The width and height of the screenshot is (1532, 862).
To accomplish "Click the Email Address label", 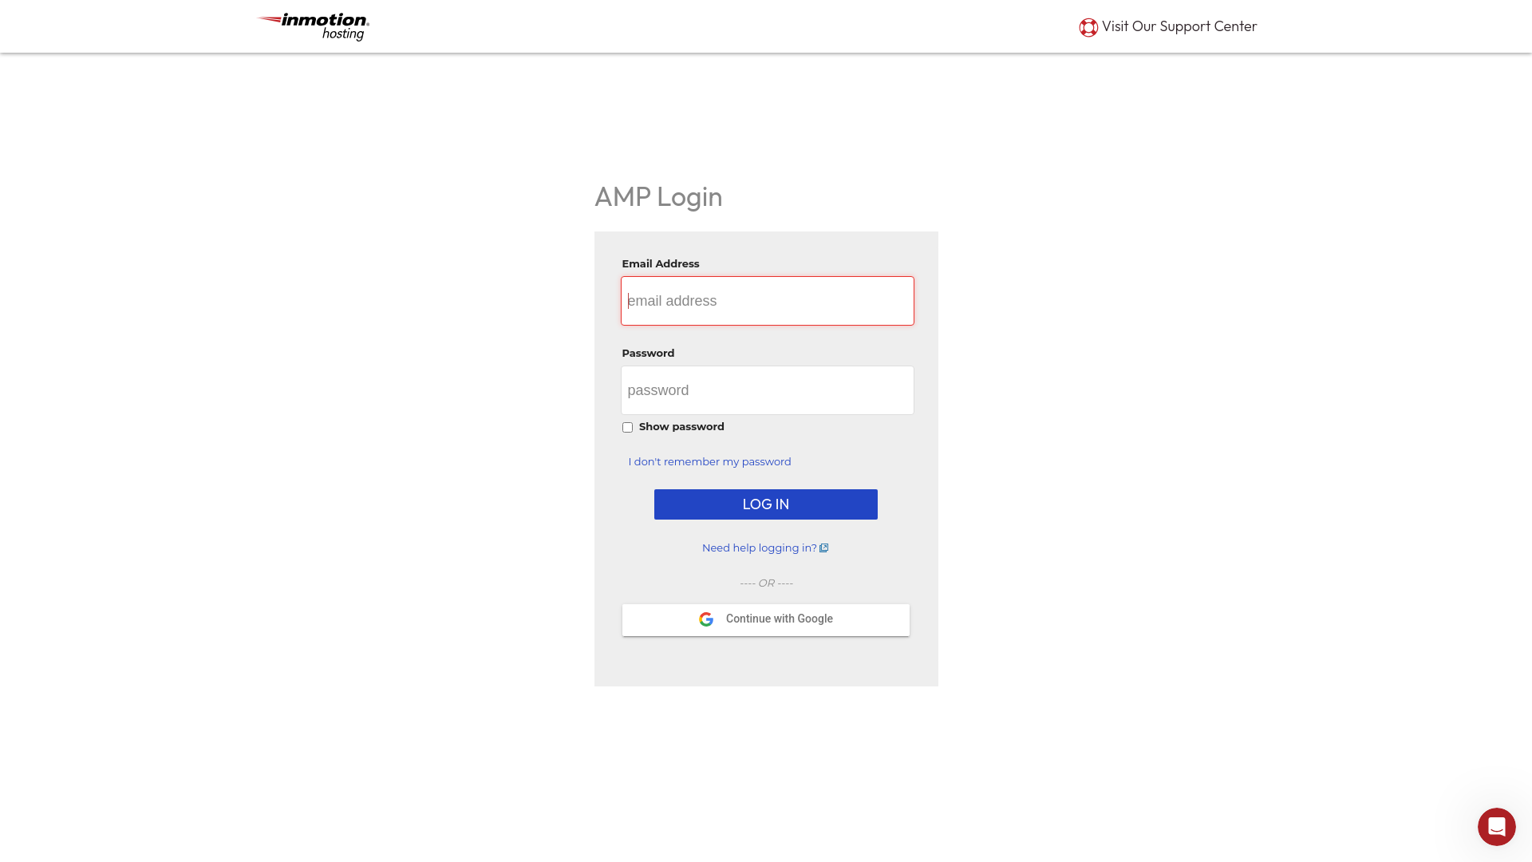I will (x=661, y=264).
